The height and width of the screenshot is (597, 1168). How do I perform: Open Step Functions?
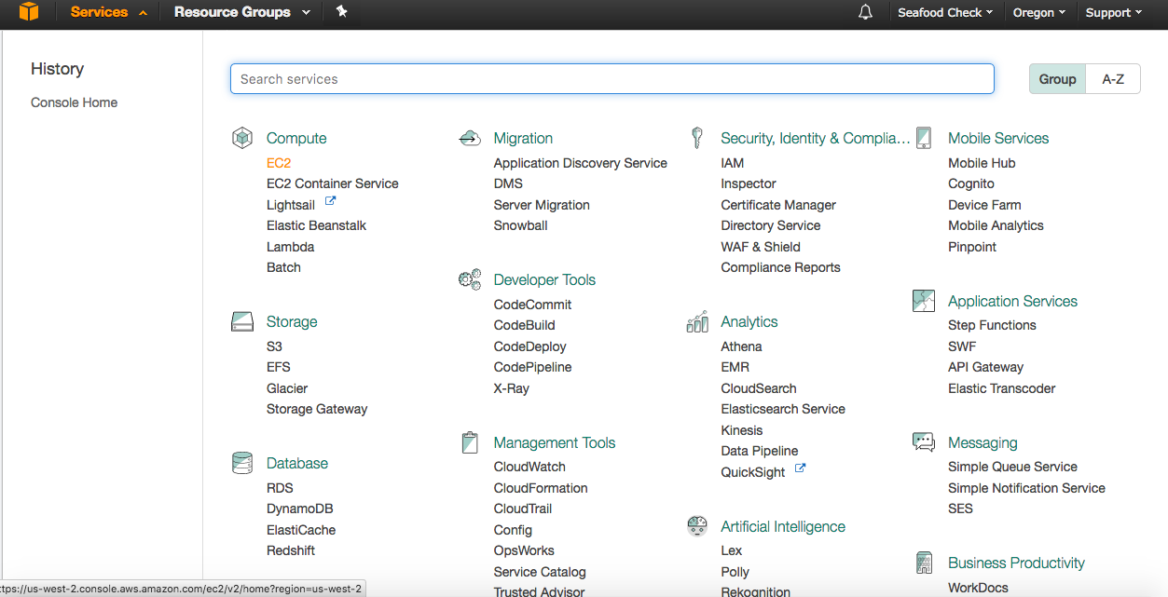[992, 325]
